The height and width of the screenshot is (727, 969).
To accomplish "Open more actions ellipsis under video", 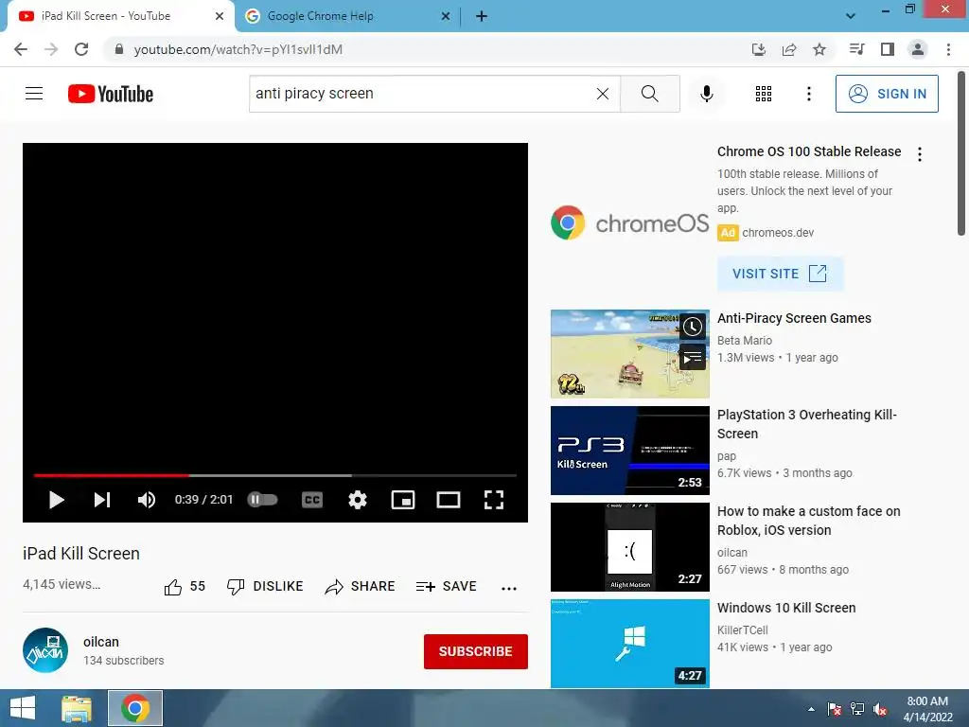I will click(x=508, y=588).
